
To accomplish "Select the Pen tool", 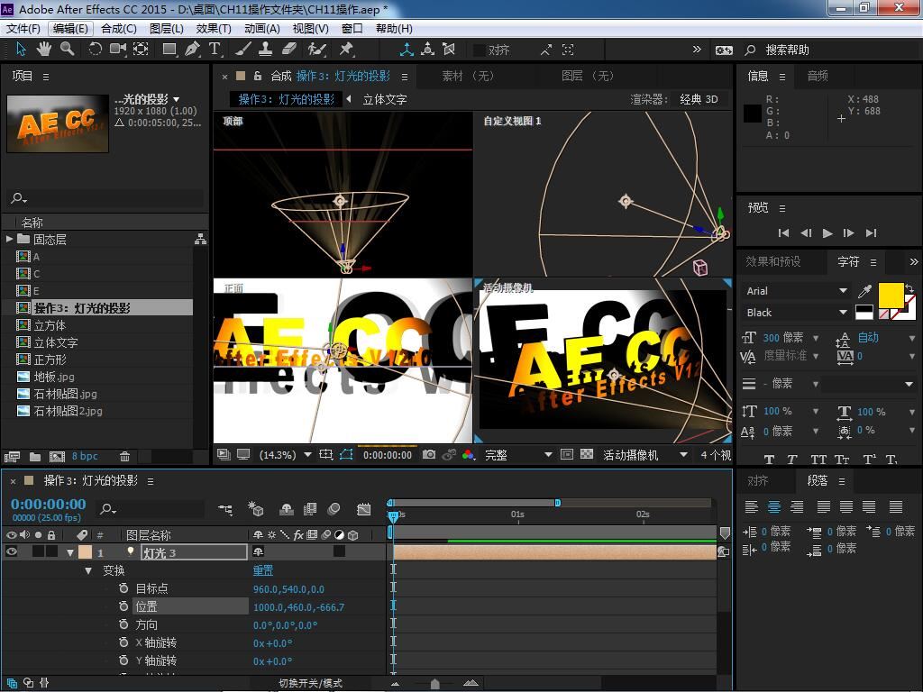I will [192, 50].
